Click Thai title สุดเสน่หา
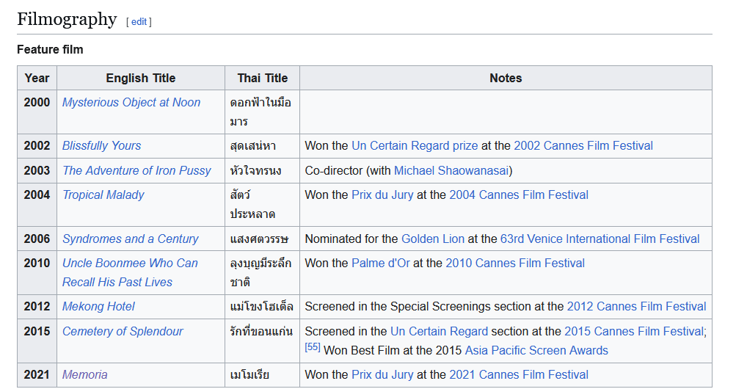Viewport: 736px width, 389px height. pos(253,146)
